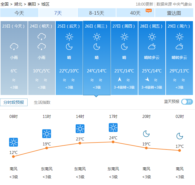Image resolution: width=195 pixels, height=185 pixels.
Task: Click the 全国 breadcrumb link
Action: point(5,4)
